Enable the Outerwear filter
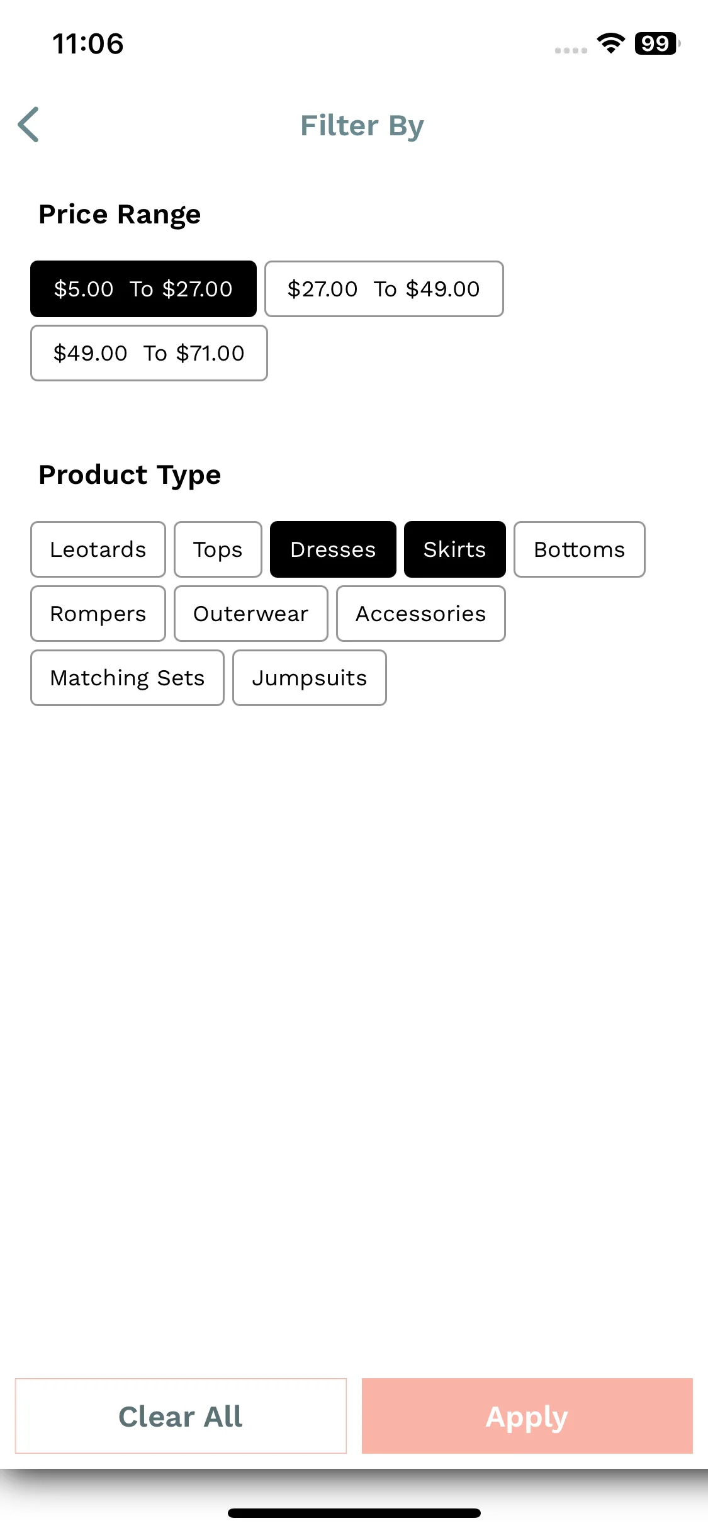Viewport: 708px width, 1533px height. pyautogui.click(x=251, y=614)
